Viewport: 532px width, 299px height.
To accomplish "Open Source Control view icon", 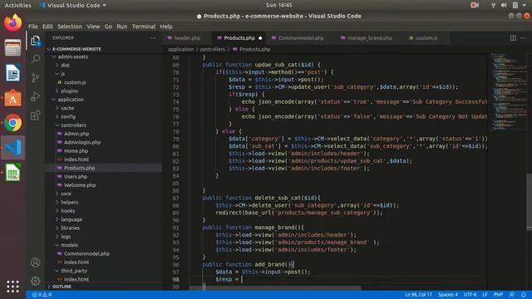I will (35, 78).
